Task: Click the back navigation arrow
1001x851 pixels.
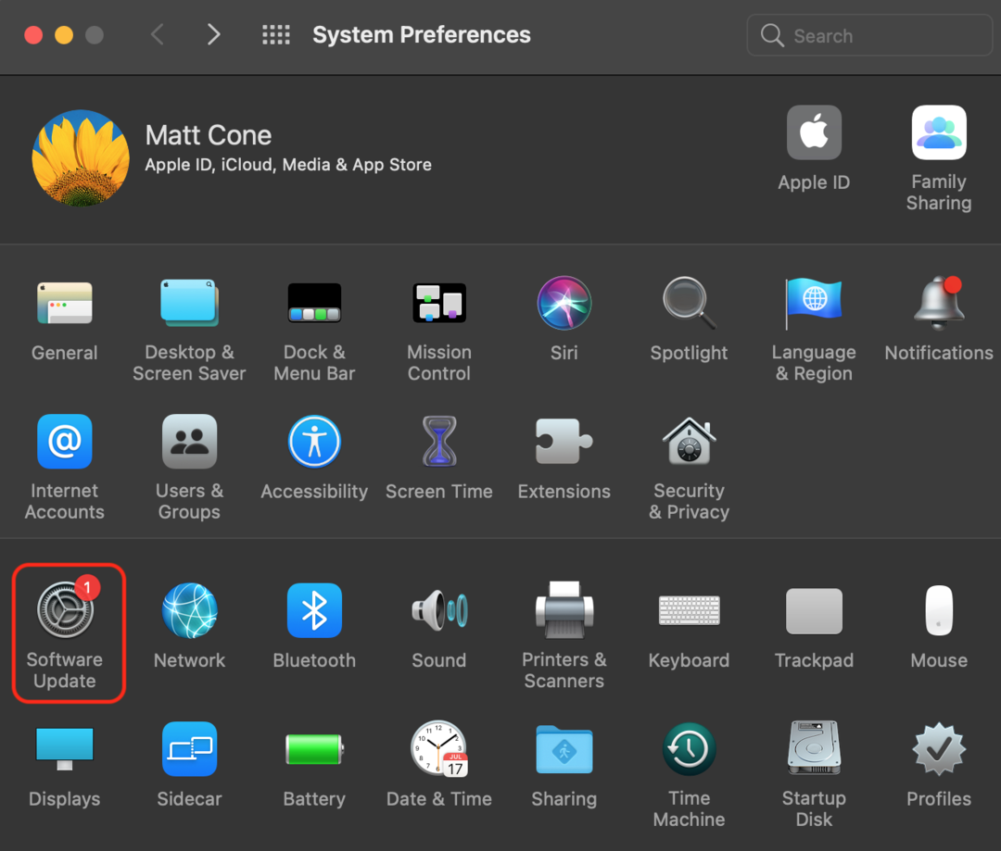Action: pyautogui.click(x=158, y=34)
